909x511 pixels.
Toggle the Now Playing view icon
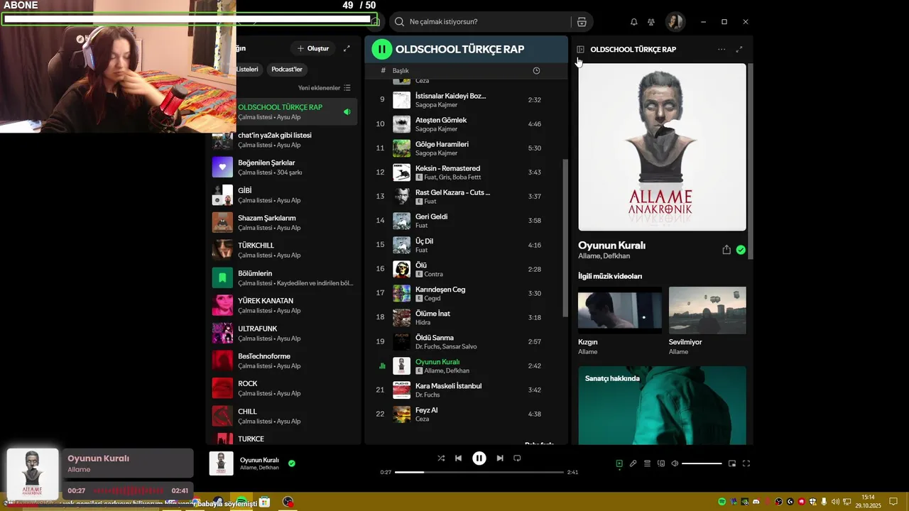[619, 463]
